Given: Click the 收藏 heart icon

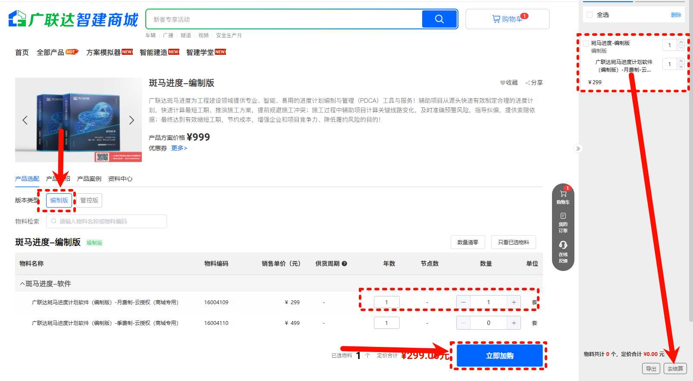Looking at the screenshot, I should point(502,83).
